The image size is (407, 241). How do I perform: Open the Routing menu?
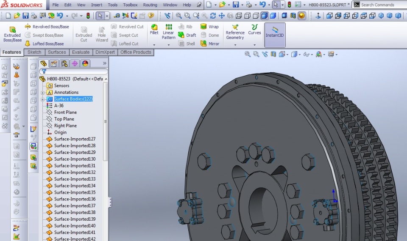click(x=150, y=5)
